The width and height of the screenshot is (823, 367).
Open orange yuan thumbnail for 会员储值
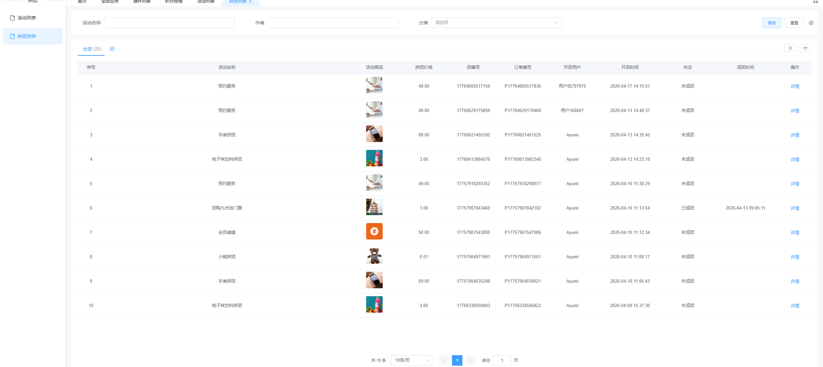(x=374, y=231)
